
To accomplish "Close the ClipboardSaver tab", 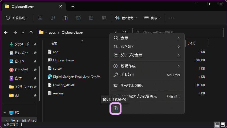I will pos(61,6).
